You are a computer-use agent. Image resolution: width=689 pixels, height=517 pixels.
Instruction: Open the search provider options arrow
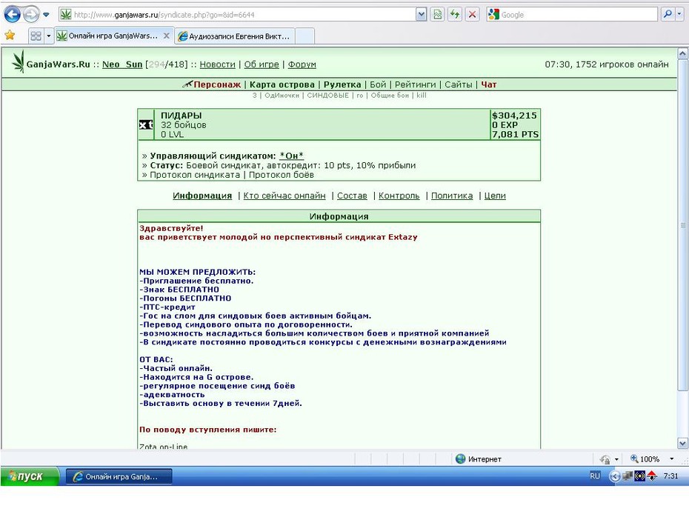coord(679,15)
